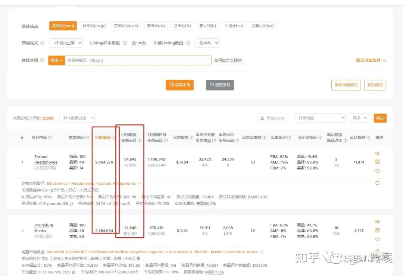Image resolution: width=403 pixels, height=276 pixels.
Task: Open help icon in 细分市场 column header
Action: pyautogui.click(x=50, y=137)
